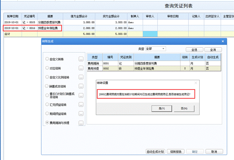Click 取消 at bottom of window
Image resolution: width=234 pixels, height=160 pixels.
pyautogui.click(x=214, y=152)
